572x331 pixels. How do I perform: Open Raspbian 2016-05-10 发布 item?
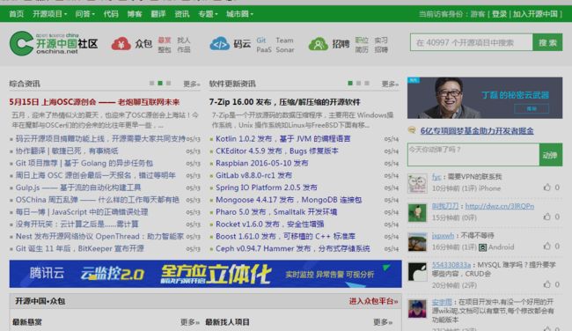[262, 163]
